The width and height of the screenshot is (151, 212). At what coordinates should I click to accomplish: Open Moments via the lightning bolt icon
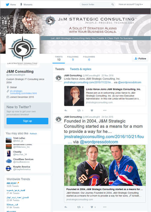coord(21,5)
